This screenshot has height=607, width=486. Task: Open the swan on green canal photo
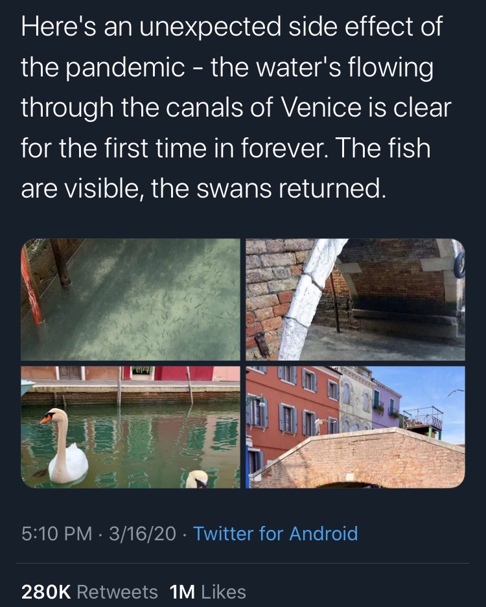[130, 427]
